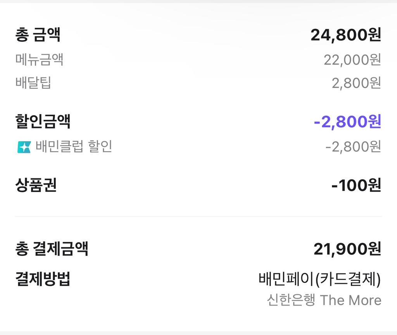Tap the 신한은행 The More card name
The height and width of the screenshot is (335, 397).
(324, 300)
